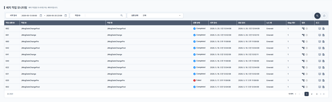The image size is (332, 102).
Task: Open the monitor log icon for run 662
Action: pyautogui.click(x=320, y=29)
